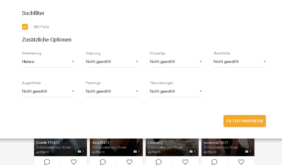Viewport: 282px width, 165px height.
Task: Open the Körpertyp dropdown
Action: 176,62
